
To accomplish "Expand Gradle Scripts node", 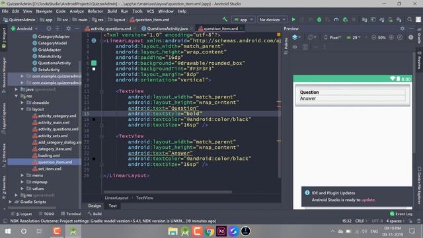I will [x=11, y=202].
